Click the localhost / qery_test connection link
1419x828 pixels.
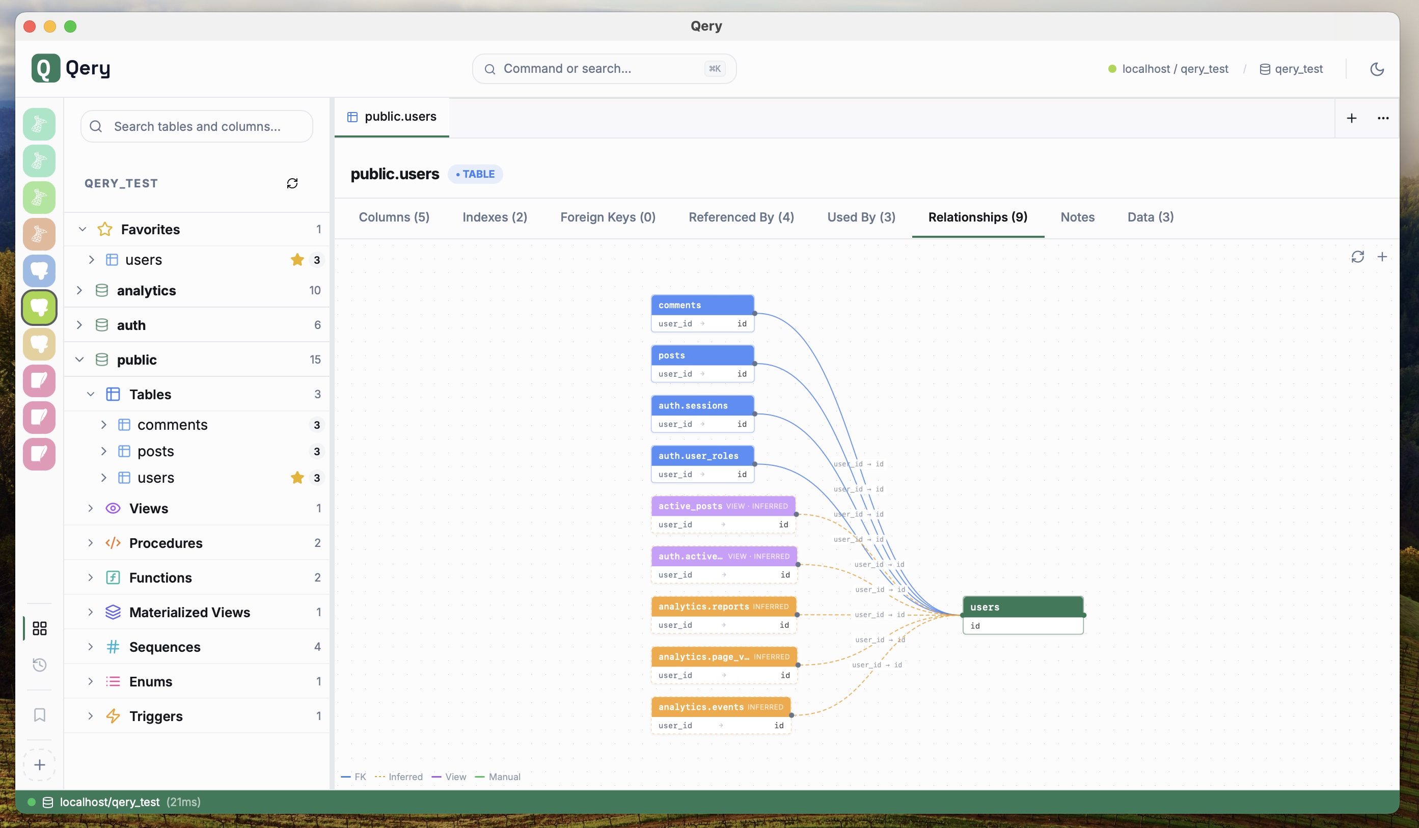click(x=1175, y=69)
